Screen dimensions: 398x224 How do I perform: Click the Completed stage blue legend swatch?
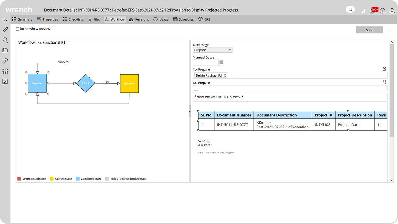pyautogui.click(x=77, y=179)
